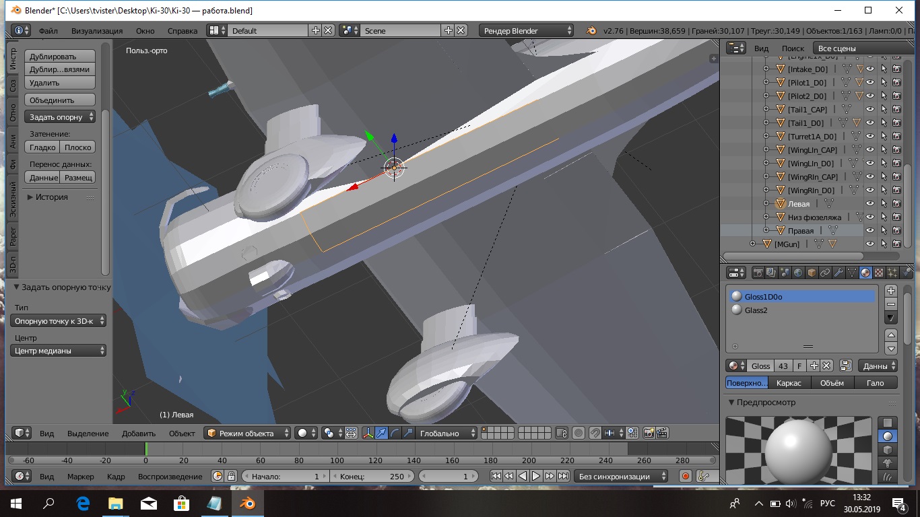
Task: Expand the История panel
Action: click(x=51, y=197)
